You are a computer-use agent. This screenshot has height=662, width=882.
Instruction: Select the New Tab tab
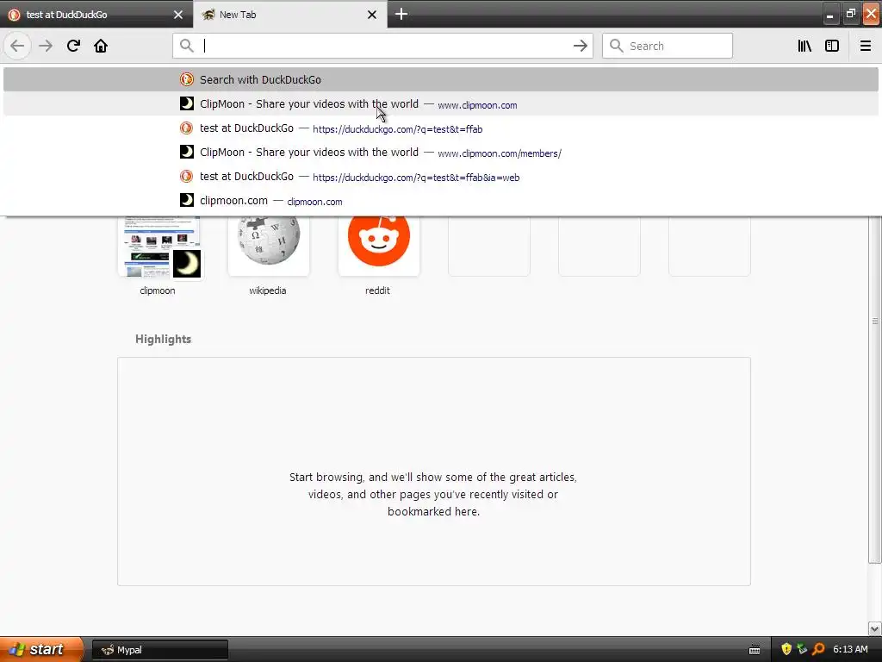click(x=290, y=14)
